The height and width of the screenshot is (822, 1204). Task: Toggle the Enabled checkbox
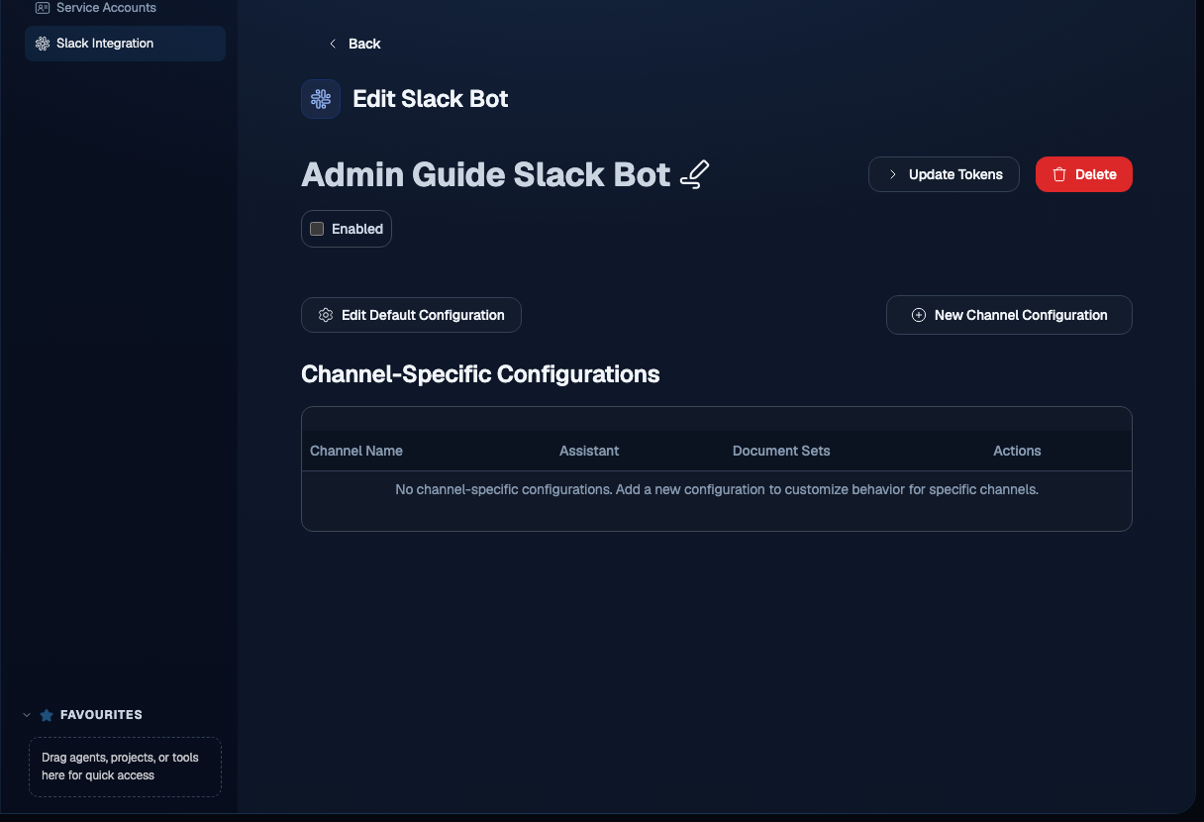(317, 229)
